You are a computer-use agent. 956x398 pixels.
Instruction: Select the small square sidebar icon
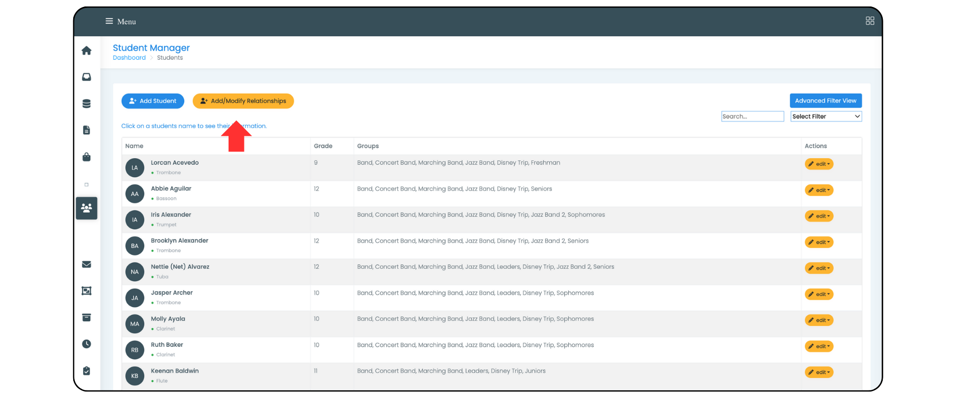[87, 185]
